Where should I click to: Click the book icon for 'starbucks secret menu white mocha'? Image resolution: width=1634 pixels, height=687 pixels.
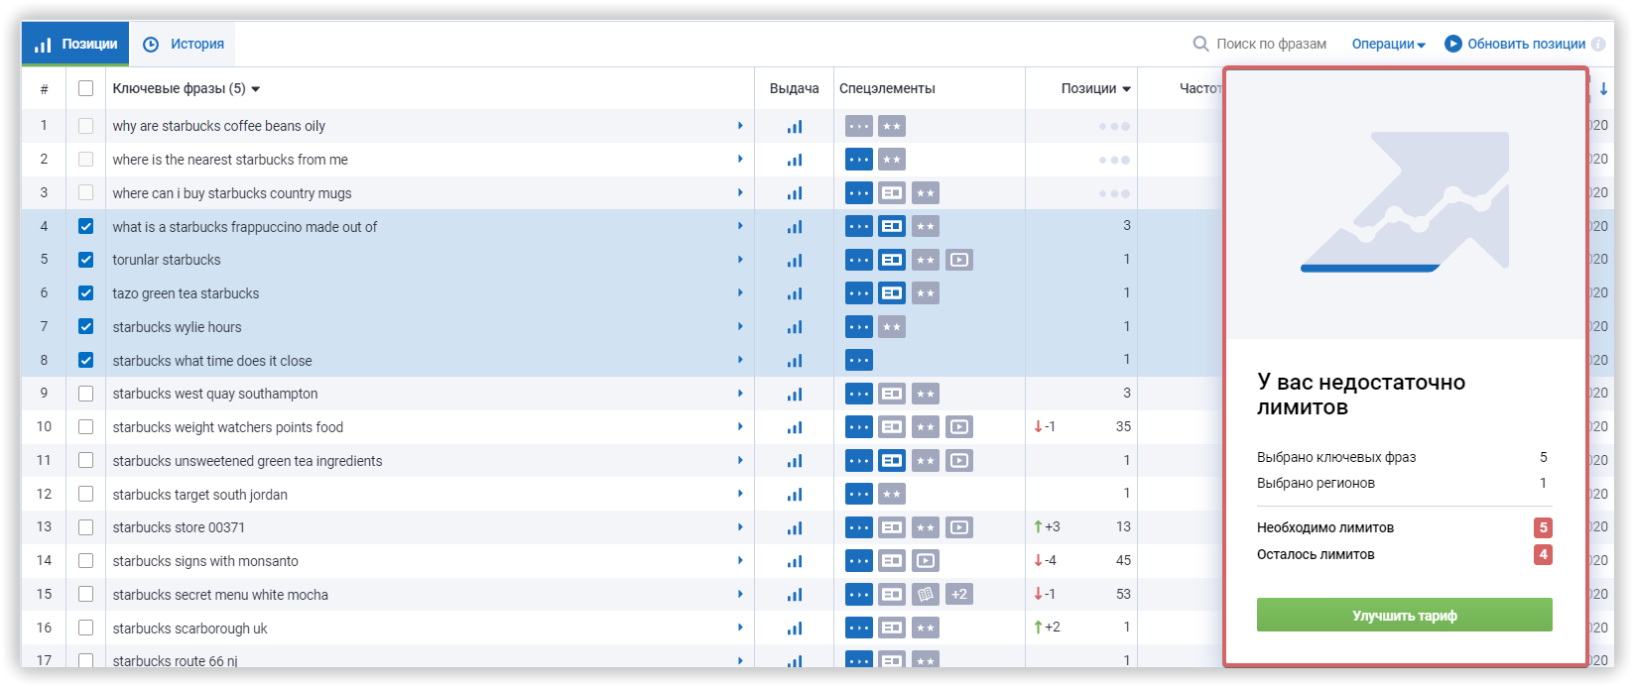(926, 594)
